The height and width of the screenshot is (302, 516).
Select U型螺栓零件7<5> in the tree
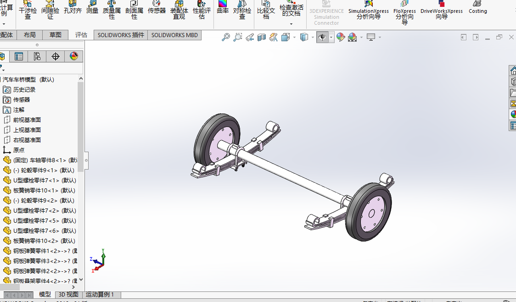click(x=39, y=220)
